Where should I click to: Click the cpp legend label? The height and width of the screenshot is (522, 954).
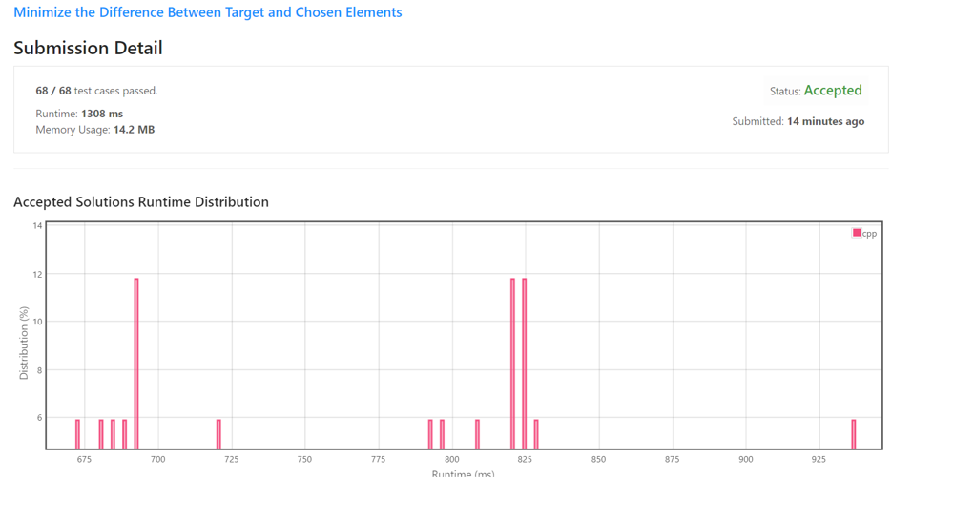tap(869, 234)
